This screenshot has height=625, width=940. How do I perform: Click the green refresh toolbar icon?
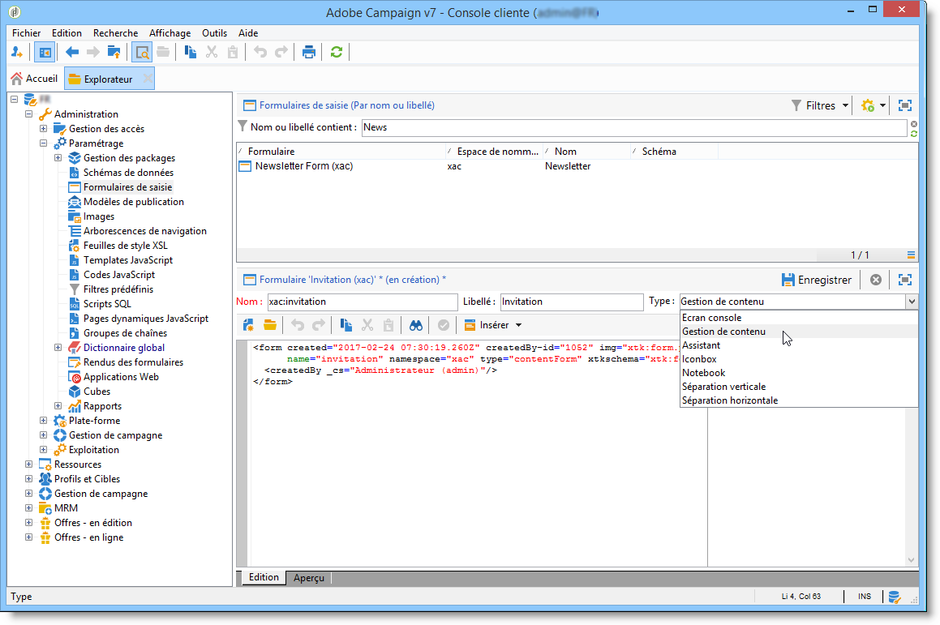coord(337,52)
